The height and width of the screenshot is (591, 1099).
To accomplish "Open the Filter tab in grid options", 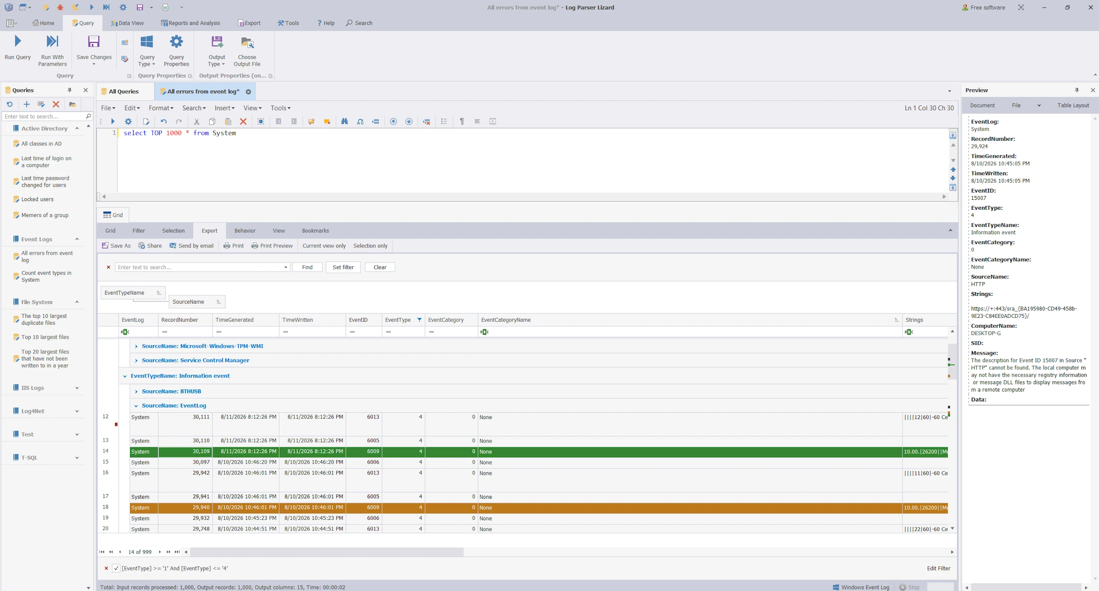I will pyautogui.click(x=139, y=231).
